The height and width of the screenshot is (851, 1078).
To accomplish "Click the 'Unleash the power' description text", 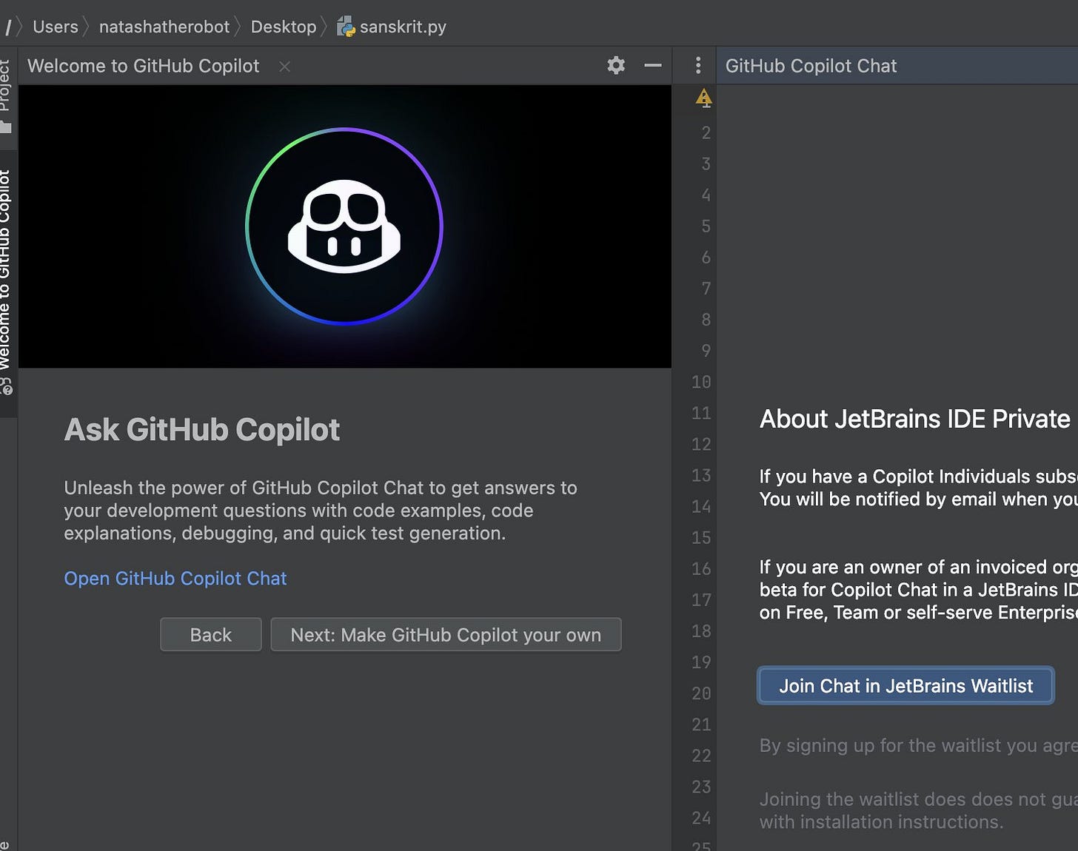I will point(321,511).
